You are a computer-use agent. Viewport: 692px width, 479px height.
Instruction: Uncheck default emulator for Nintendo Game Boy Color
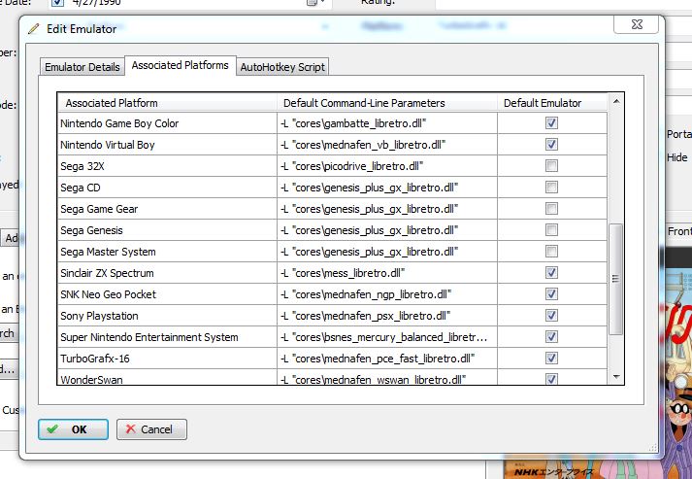point(551,122)
